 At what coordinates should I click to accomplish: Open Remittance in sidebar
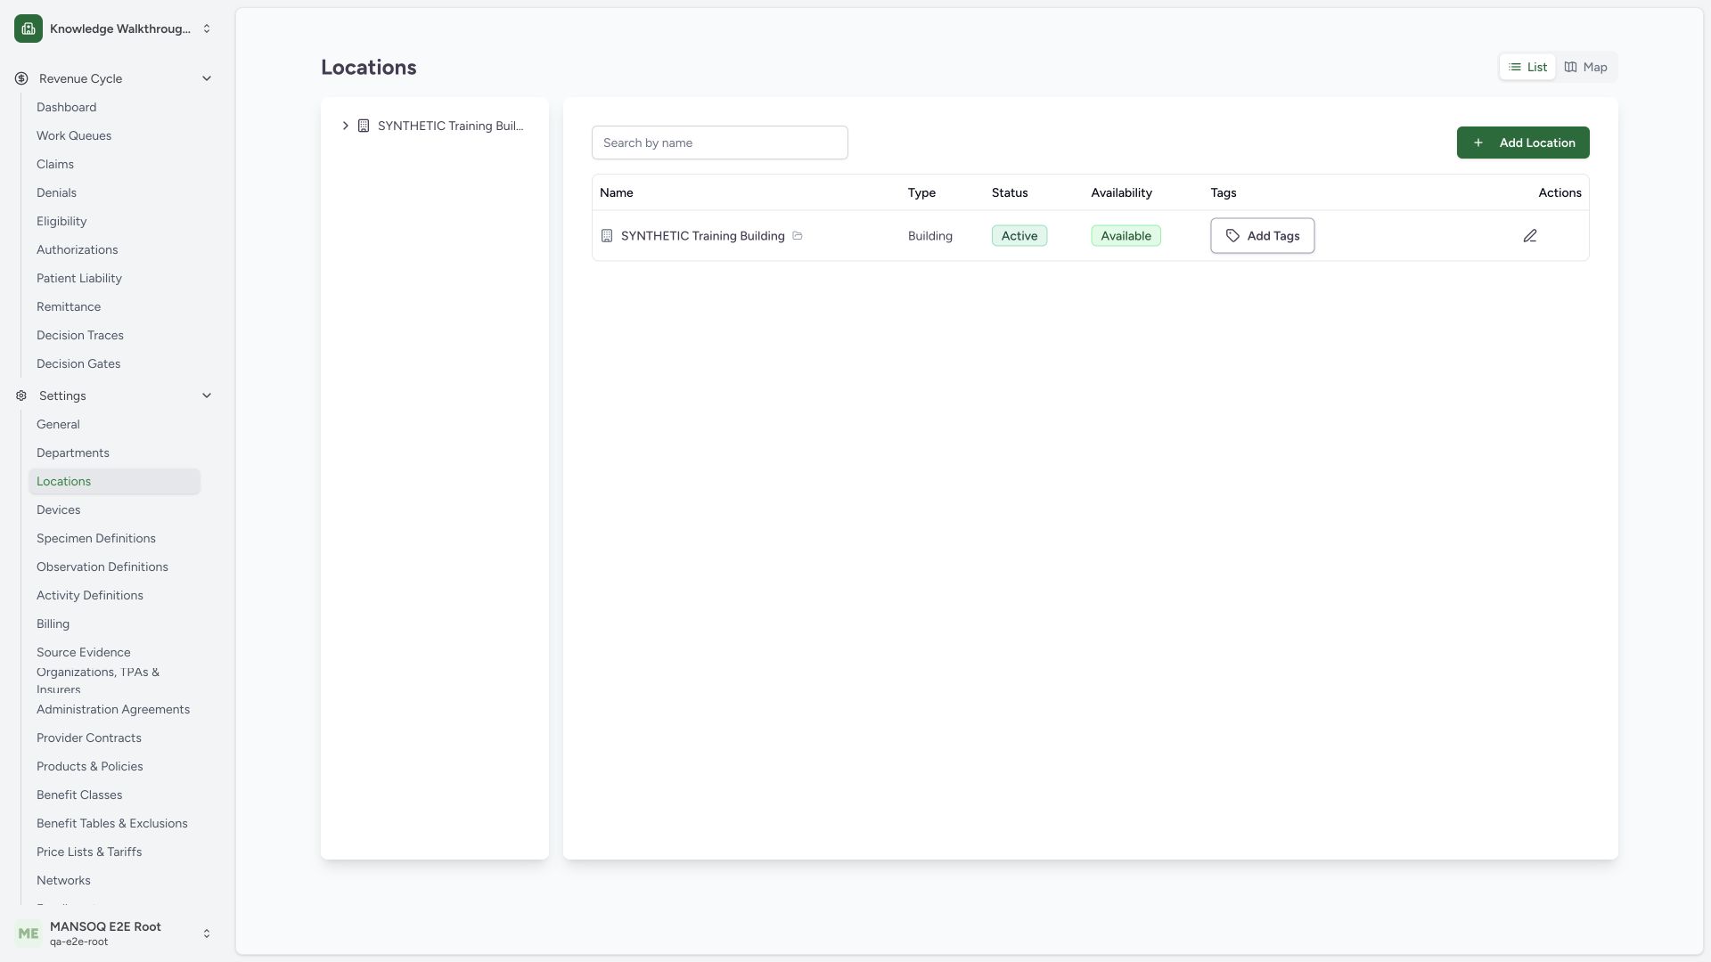114,306
